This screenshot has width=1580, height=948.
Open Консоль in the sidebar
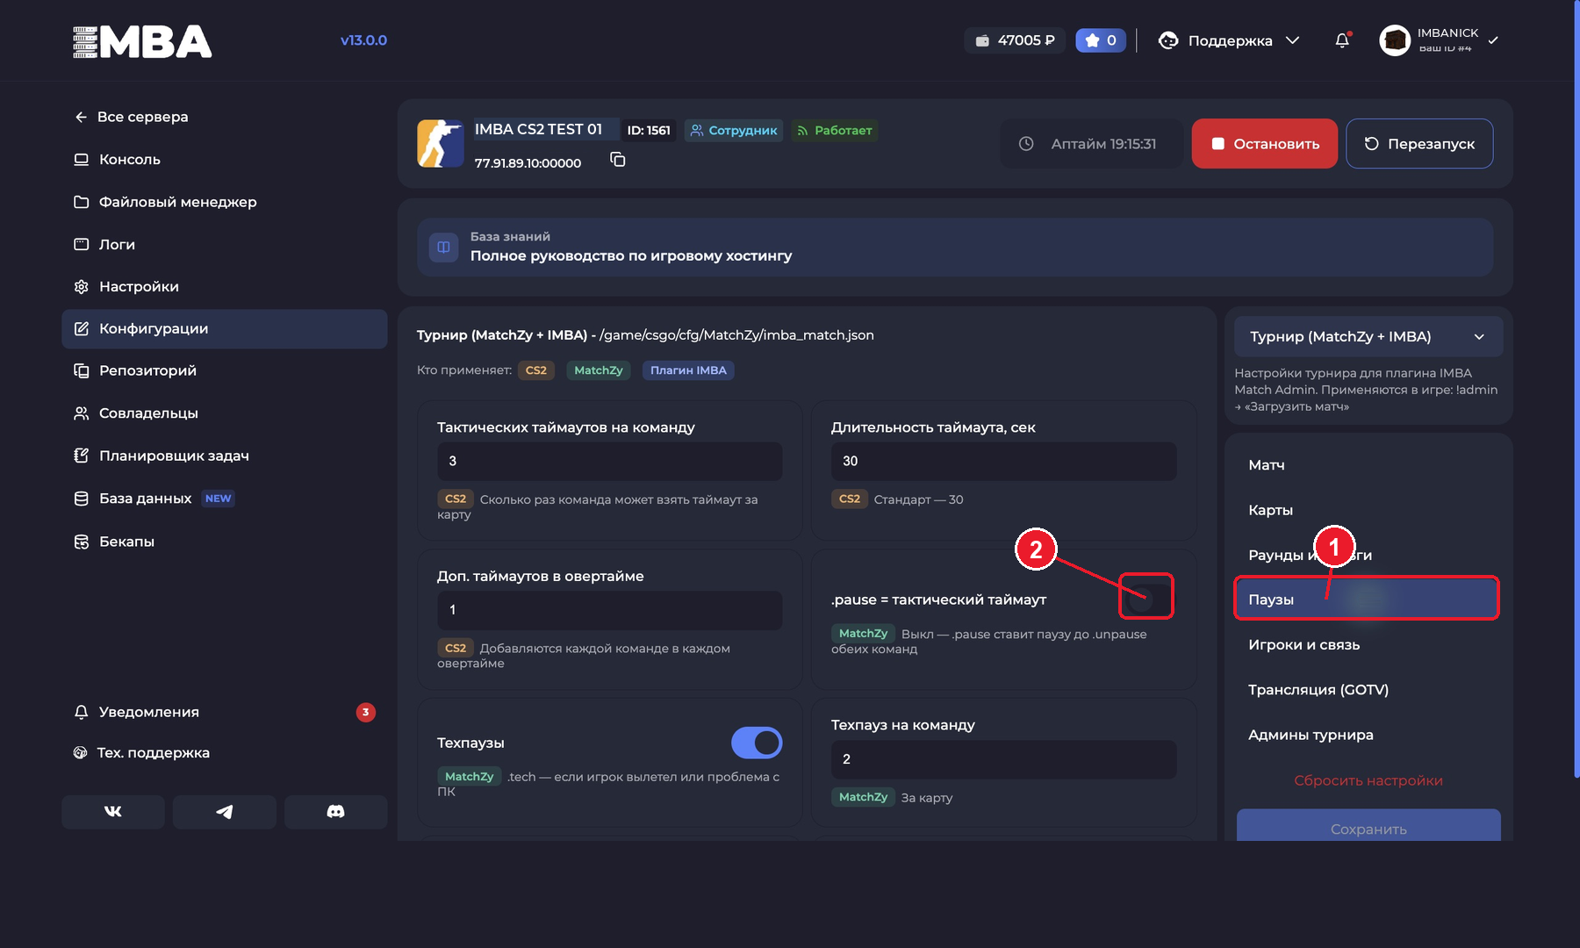224,160
